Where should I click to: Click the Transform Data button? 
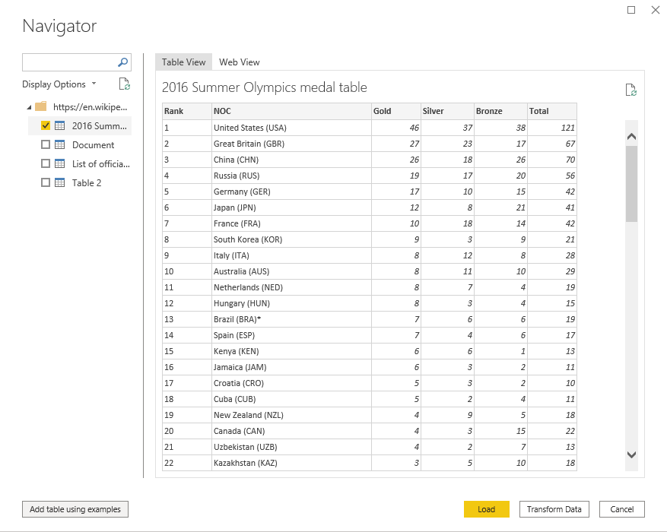click(554, 509)
